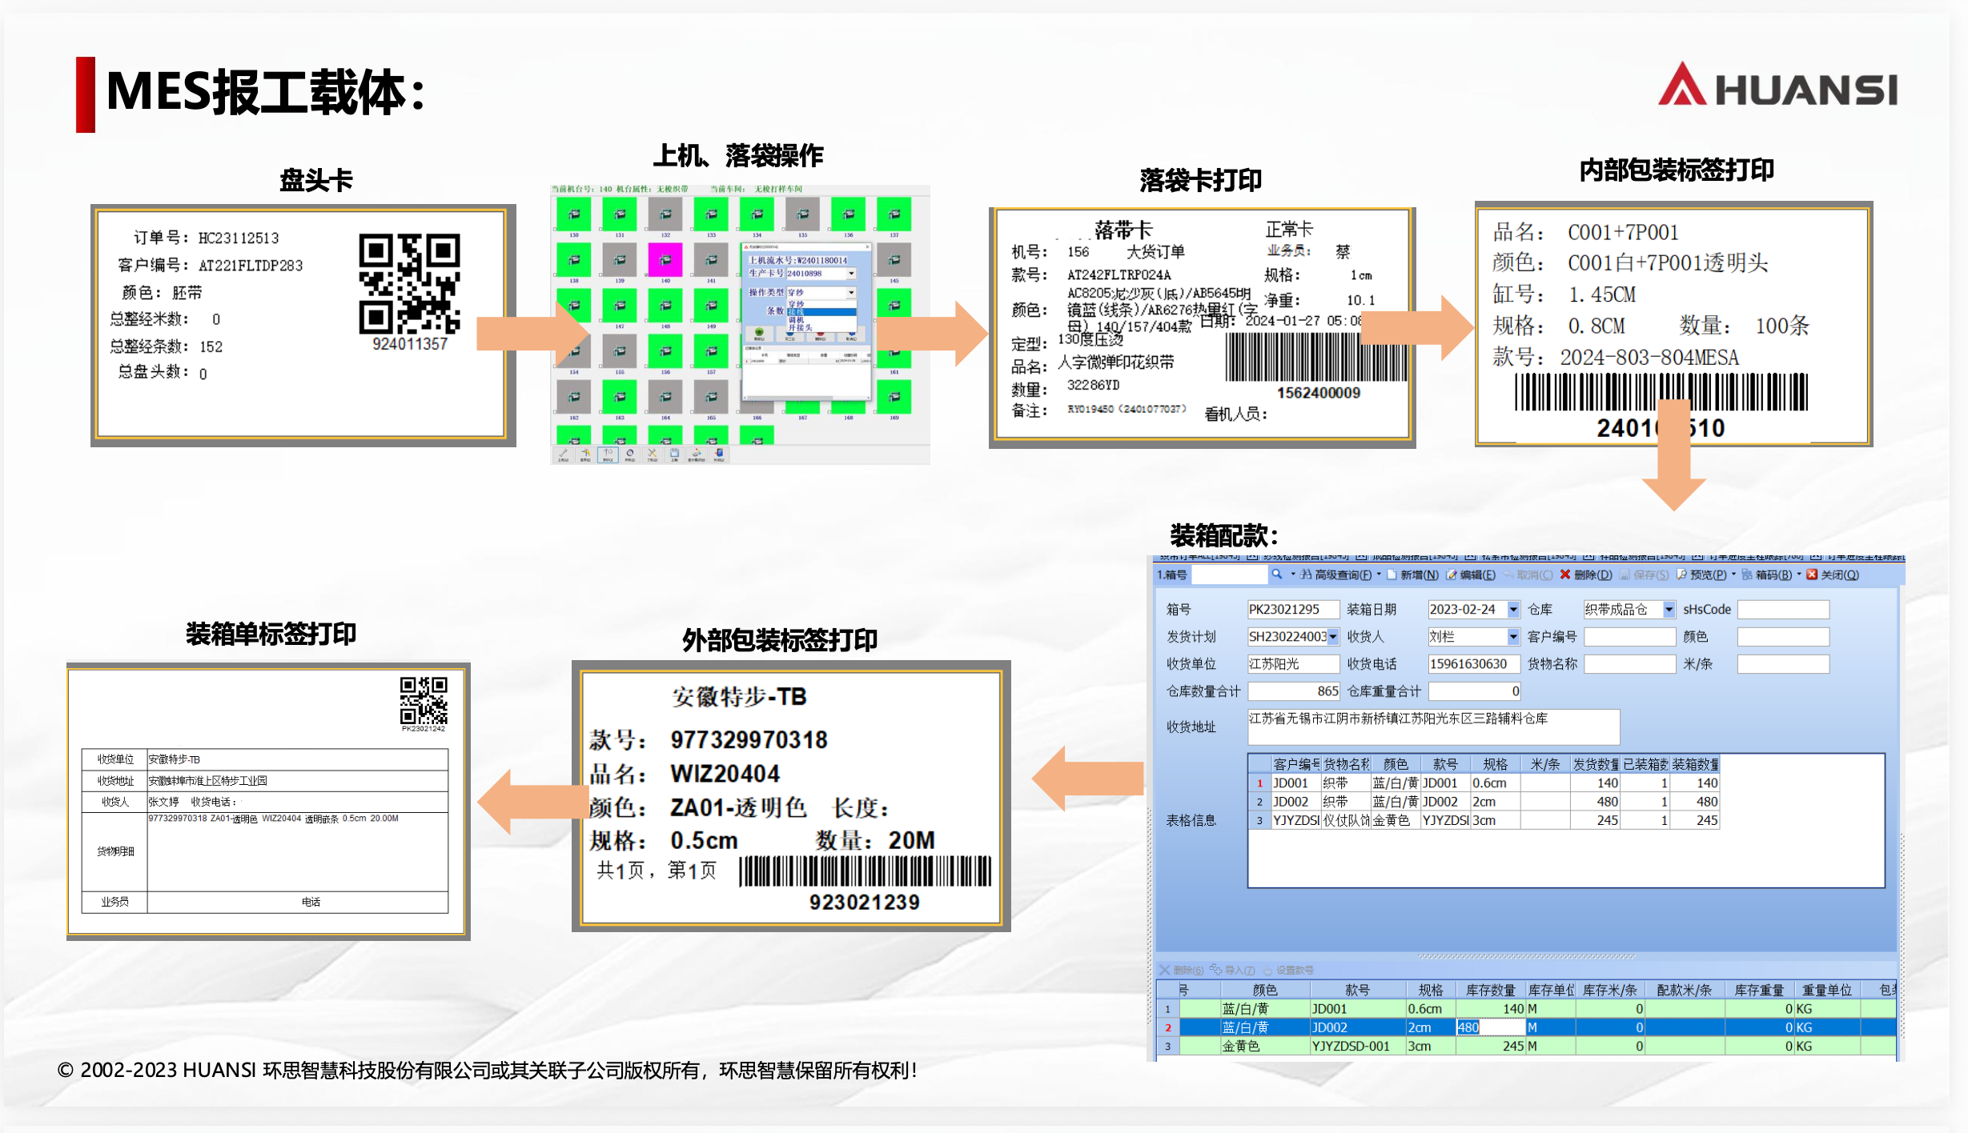This screenshot has height=1133, width=1968.
Task: Click 预览(P) preview toolbar button
Action: (1702, 575)
